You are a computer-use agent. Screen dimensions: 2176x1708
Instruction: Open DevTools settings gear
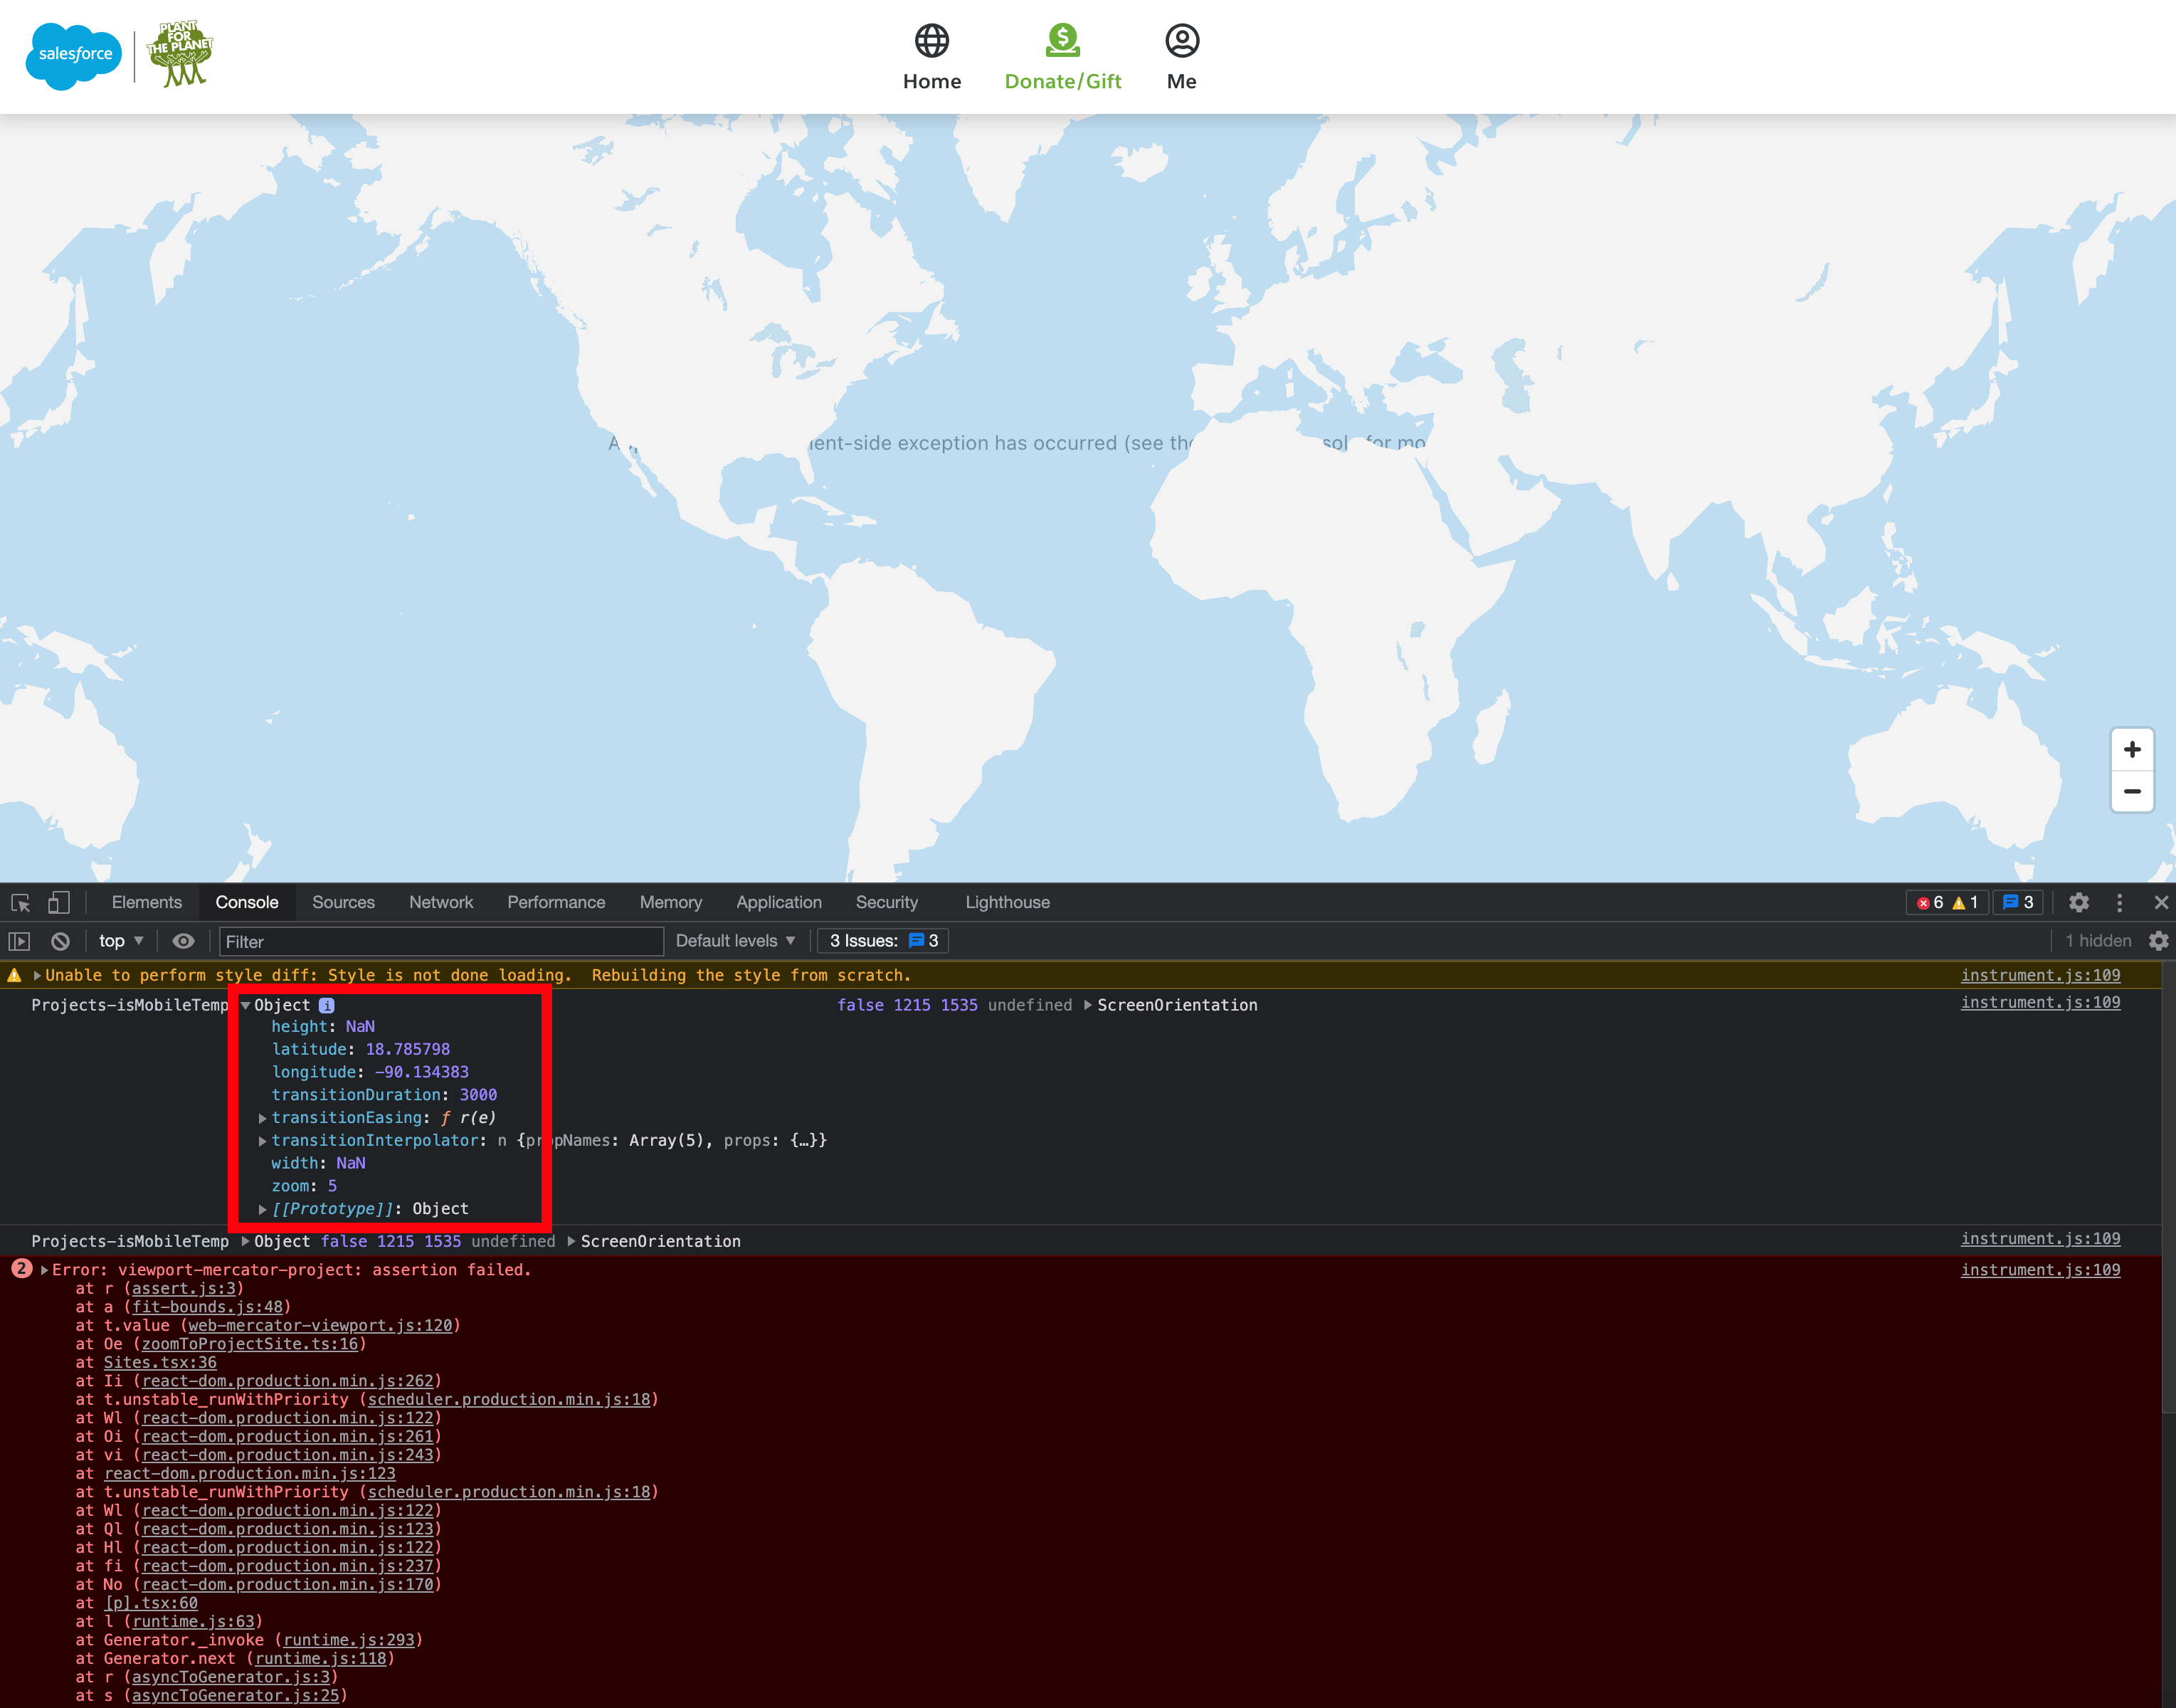[2079, 902]
